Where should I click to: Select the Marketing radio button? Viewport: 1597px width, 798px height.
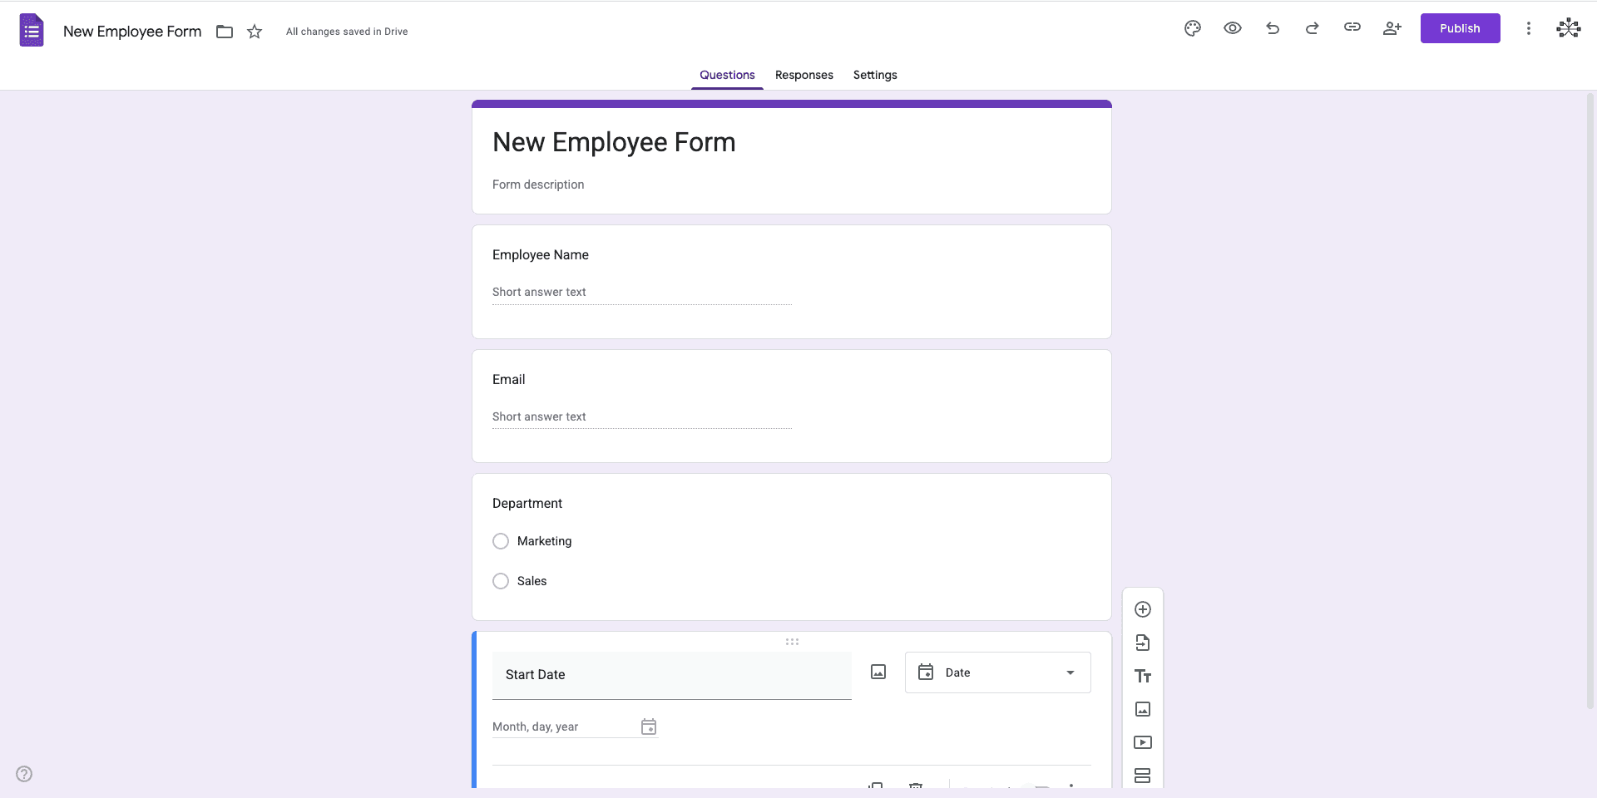pyautogui.click(x=500, y=540)
